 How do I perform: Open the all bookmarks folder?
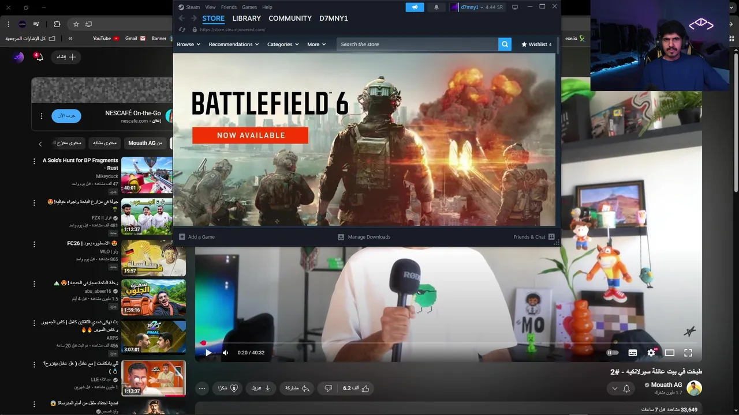31,39
